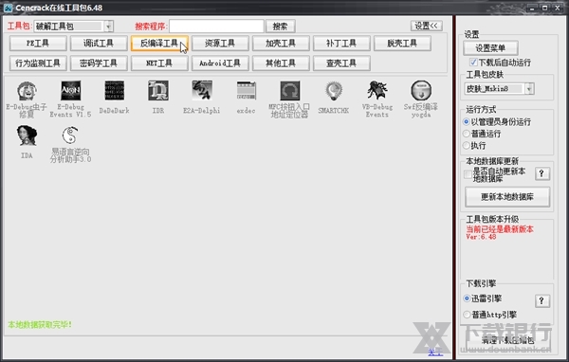569x362 pixels.
Task: Open the IDA tool icon
Action: (27, 136)
